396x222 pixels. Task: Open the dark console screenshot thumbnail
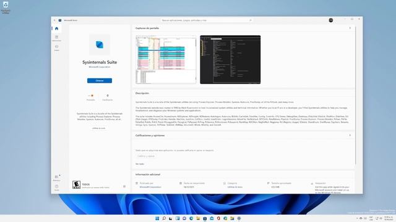click(x=230, y=60)
